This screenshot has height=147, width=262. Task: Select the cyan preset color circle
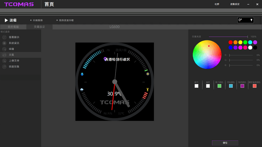click(x=250, y=42)
